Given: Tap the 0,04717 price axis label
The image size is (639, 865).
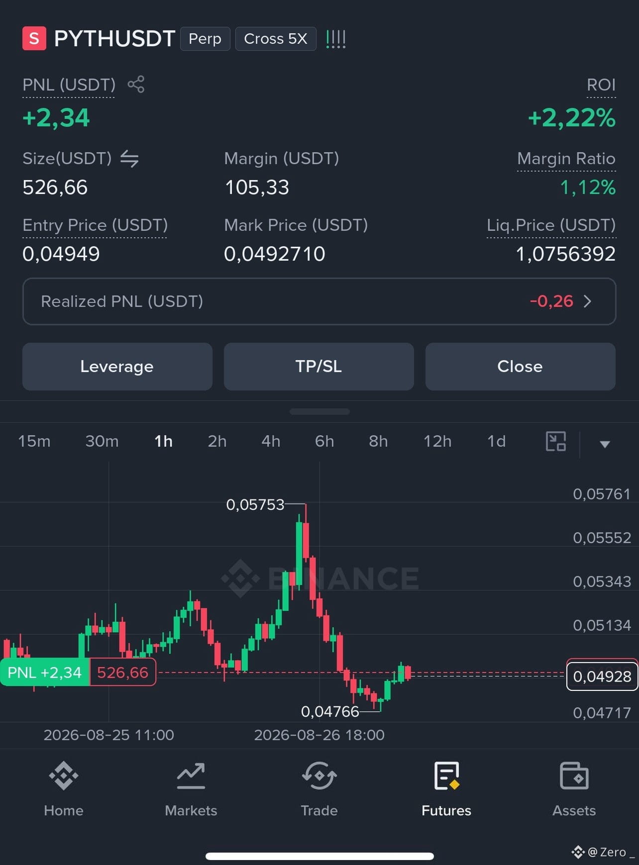Looking at the screenshot, I should tap(602, 713).
